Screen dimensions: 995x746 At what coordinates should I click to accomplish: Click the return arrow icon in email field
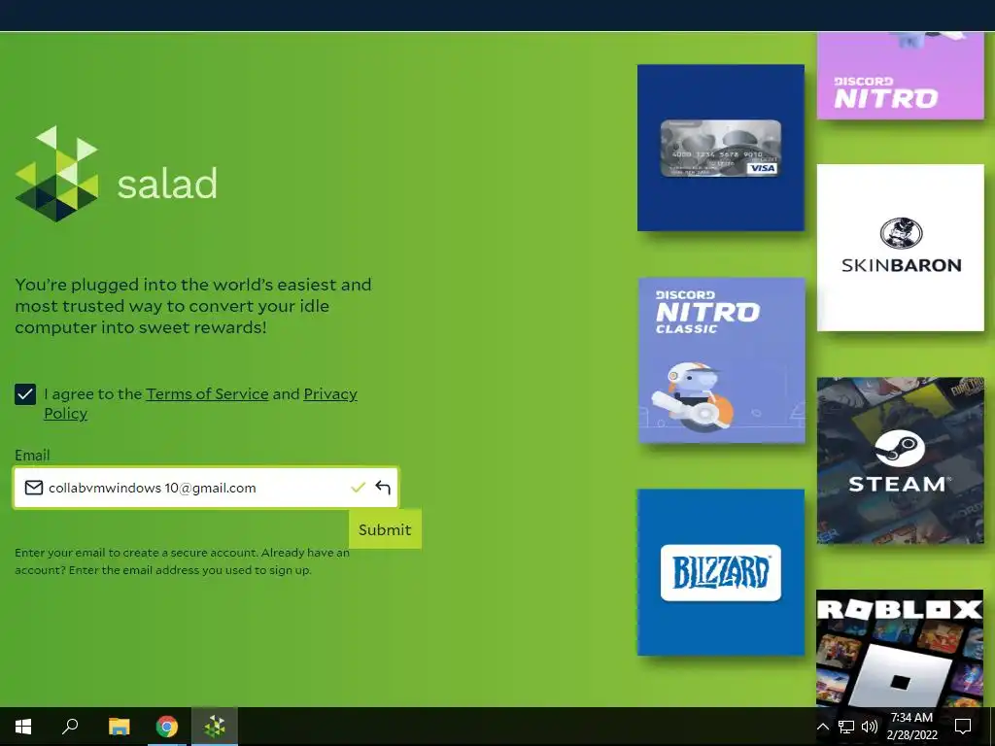pos(383,488)
